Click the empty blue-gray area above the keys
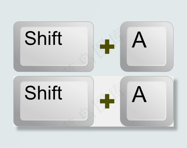 click(x=93, y=11)
